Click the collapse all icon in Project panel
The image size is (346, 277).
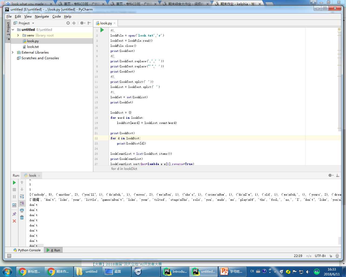click(74, 23)
